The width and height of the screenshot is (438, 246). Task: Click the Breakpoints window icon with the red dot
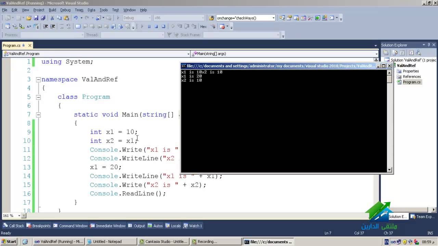(x=222, y=26)
